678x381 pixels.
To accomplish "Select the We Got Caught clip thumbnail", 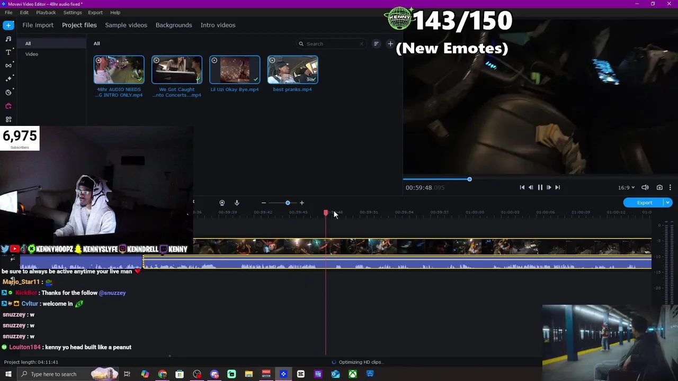I will click(x=177, y=69).
